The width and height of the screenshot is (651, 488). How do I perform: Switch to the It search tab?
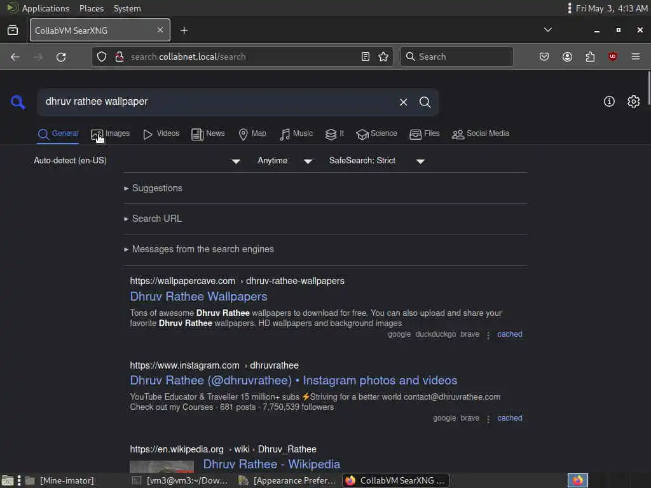[334, 133]
